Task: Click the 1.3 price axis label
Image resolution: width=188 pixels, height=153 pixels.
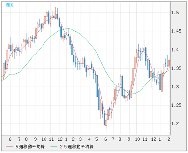Action: tap(175, 87)
